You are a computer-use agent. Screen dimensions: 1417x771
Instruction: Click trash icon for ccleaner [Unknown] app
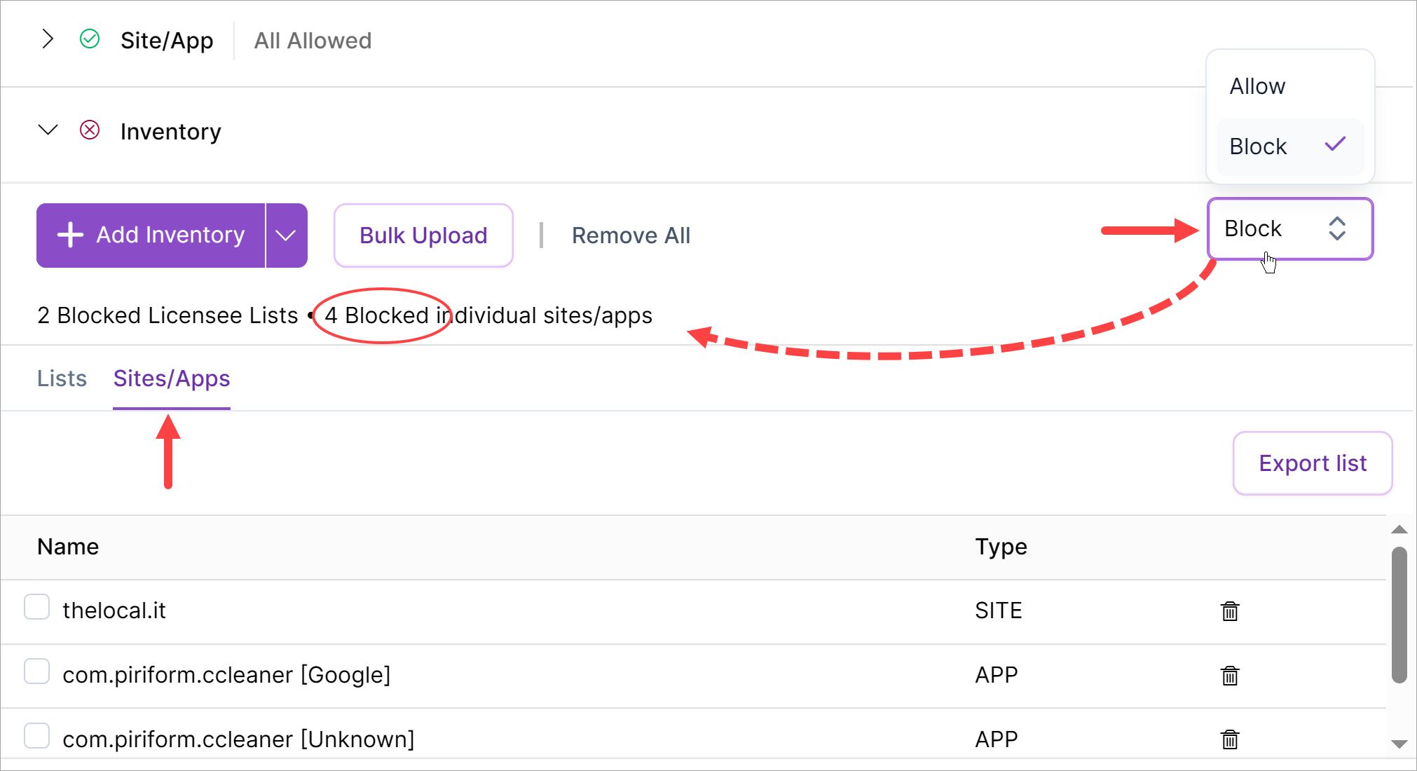click(x=1230, y=739)
